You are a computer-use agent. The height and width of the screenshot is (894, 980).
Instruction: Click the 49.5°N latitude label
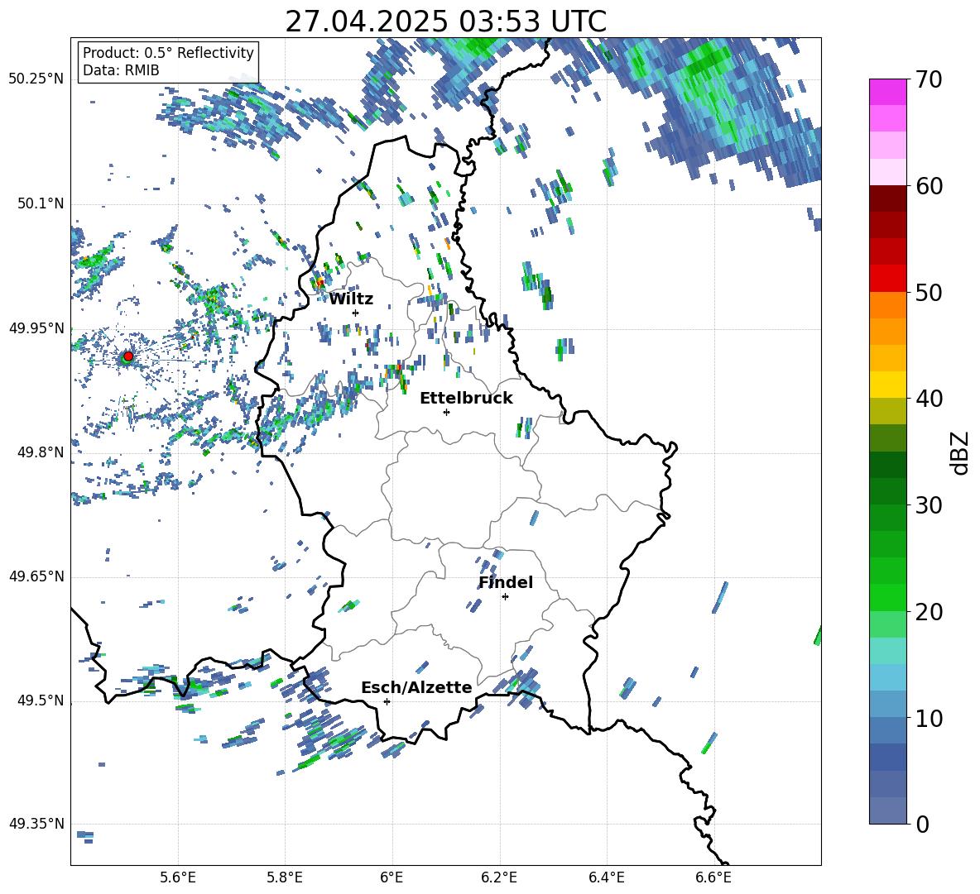[x=41, y=700]
